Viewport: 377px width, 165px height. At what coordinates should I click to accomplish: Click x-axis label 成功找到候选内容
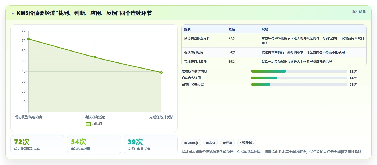coord(28,117)
